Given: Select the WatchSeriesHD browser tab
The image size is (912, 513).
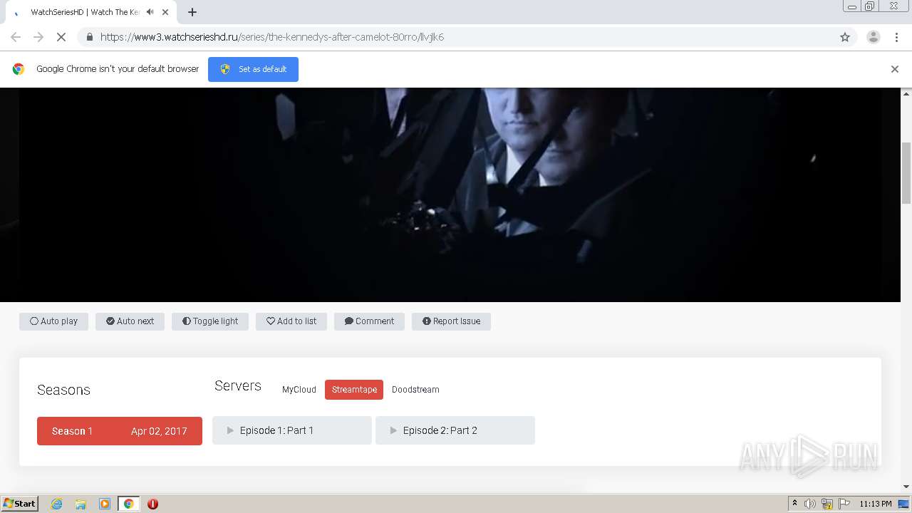Looking at the screenshot, I should point(90,12).
